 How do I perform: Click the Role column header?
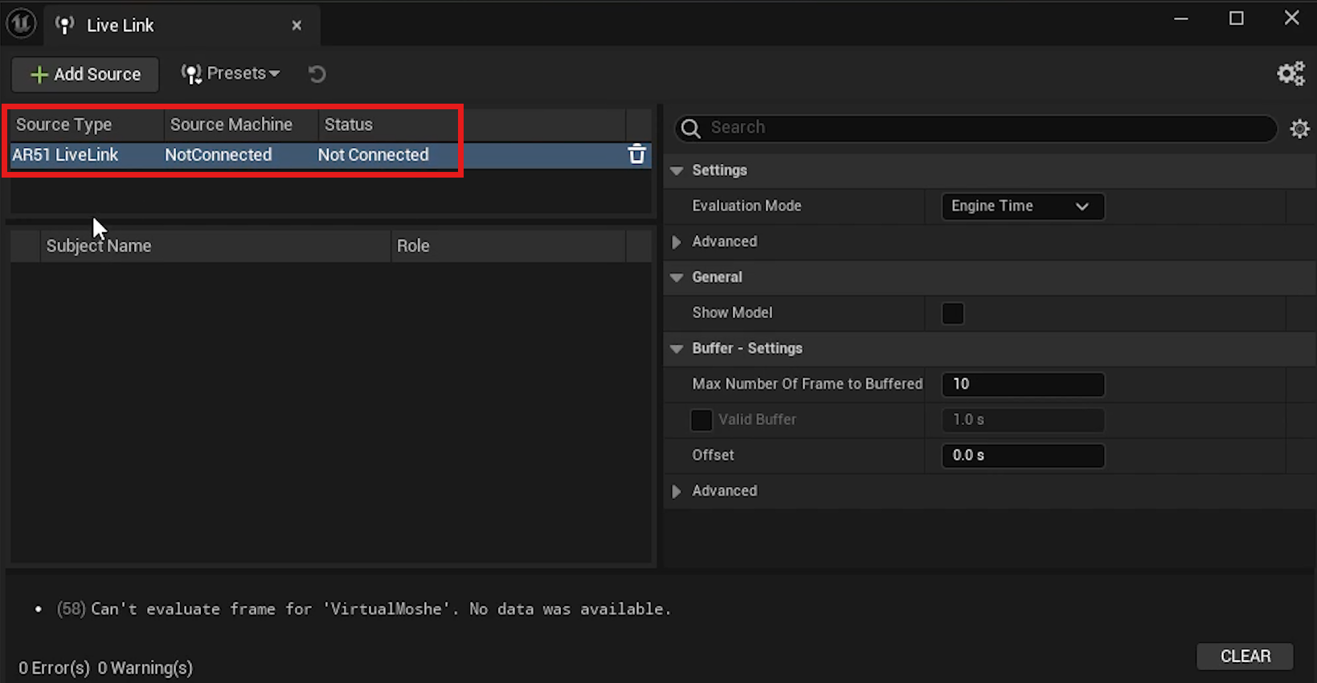point(508,246)
